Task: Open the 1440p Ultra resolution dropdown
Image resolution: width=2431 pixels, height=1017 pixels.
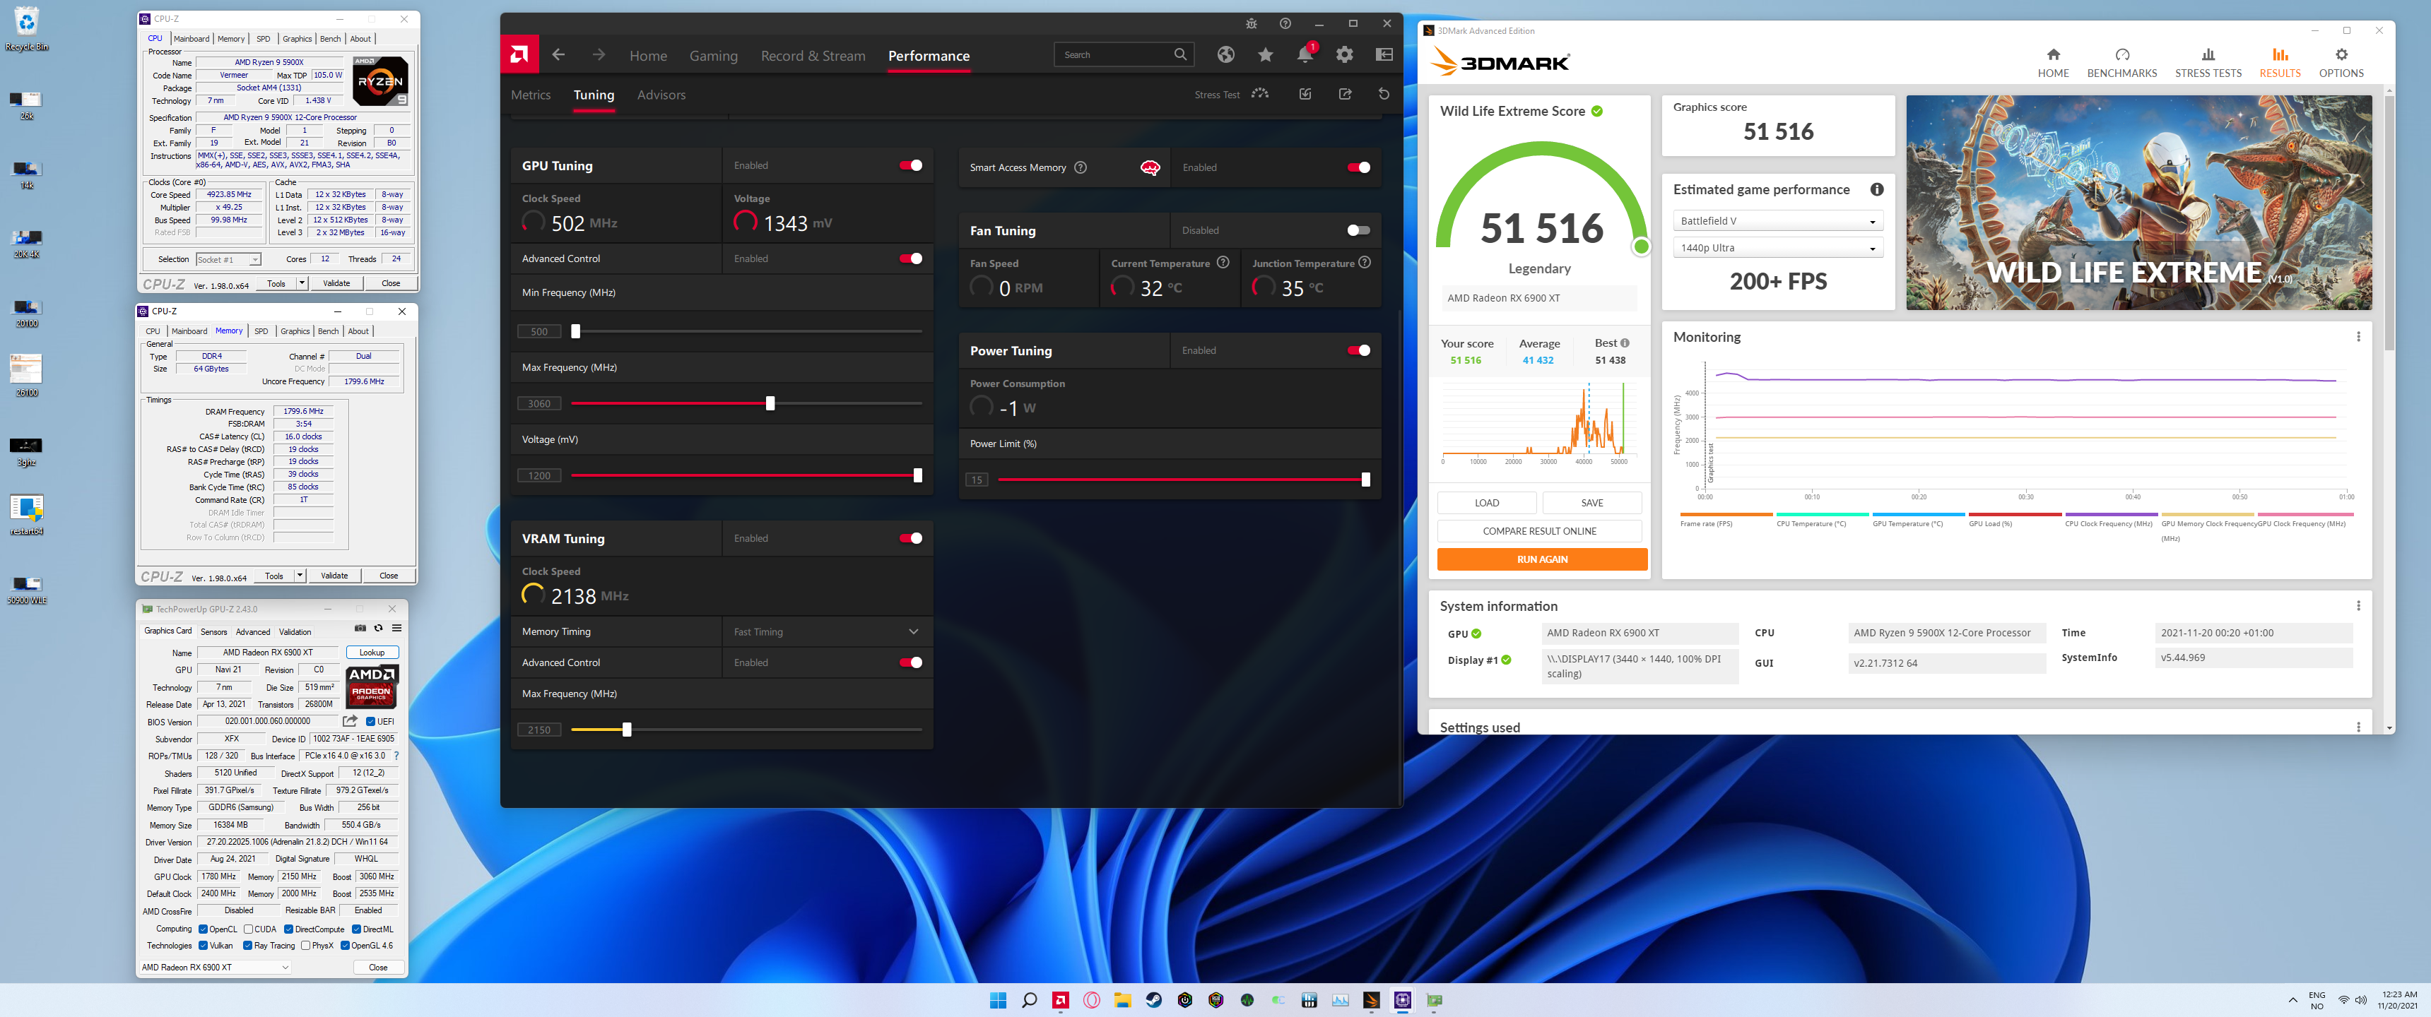Action: click(1778, 248)
